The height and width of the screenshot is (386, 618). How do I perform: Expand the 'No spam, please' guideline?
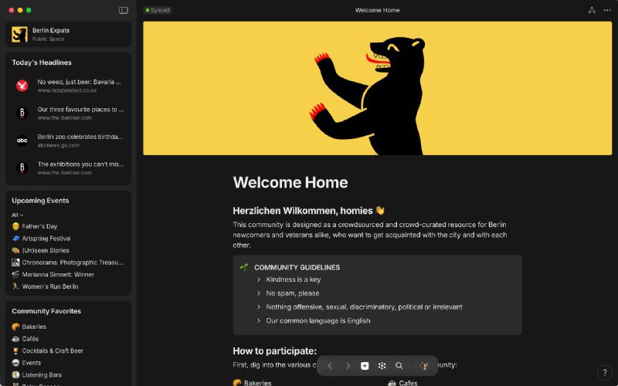pos(259,293)
